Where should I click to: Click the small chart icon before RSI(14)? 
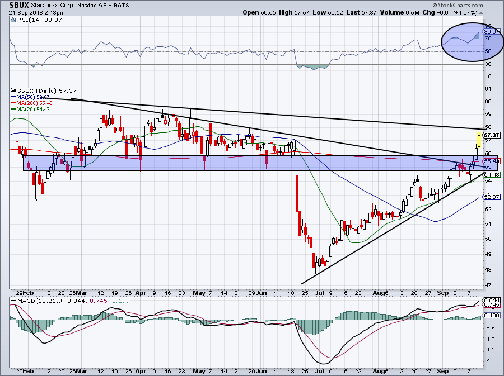click(13, 20)
